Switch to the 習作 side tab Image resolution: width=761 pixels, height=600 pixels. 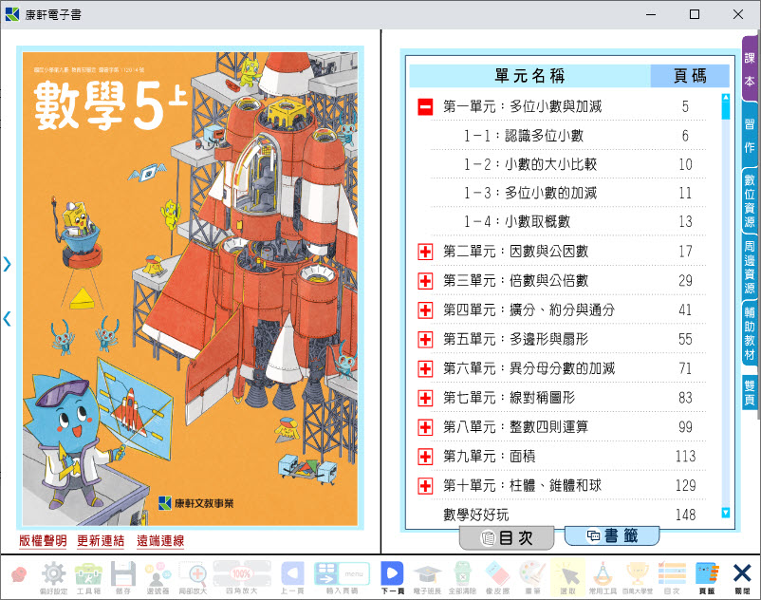[750, 135]
